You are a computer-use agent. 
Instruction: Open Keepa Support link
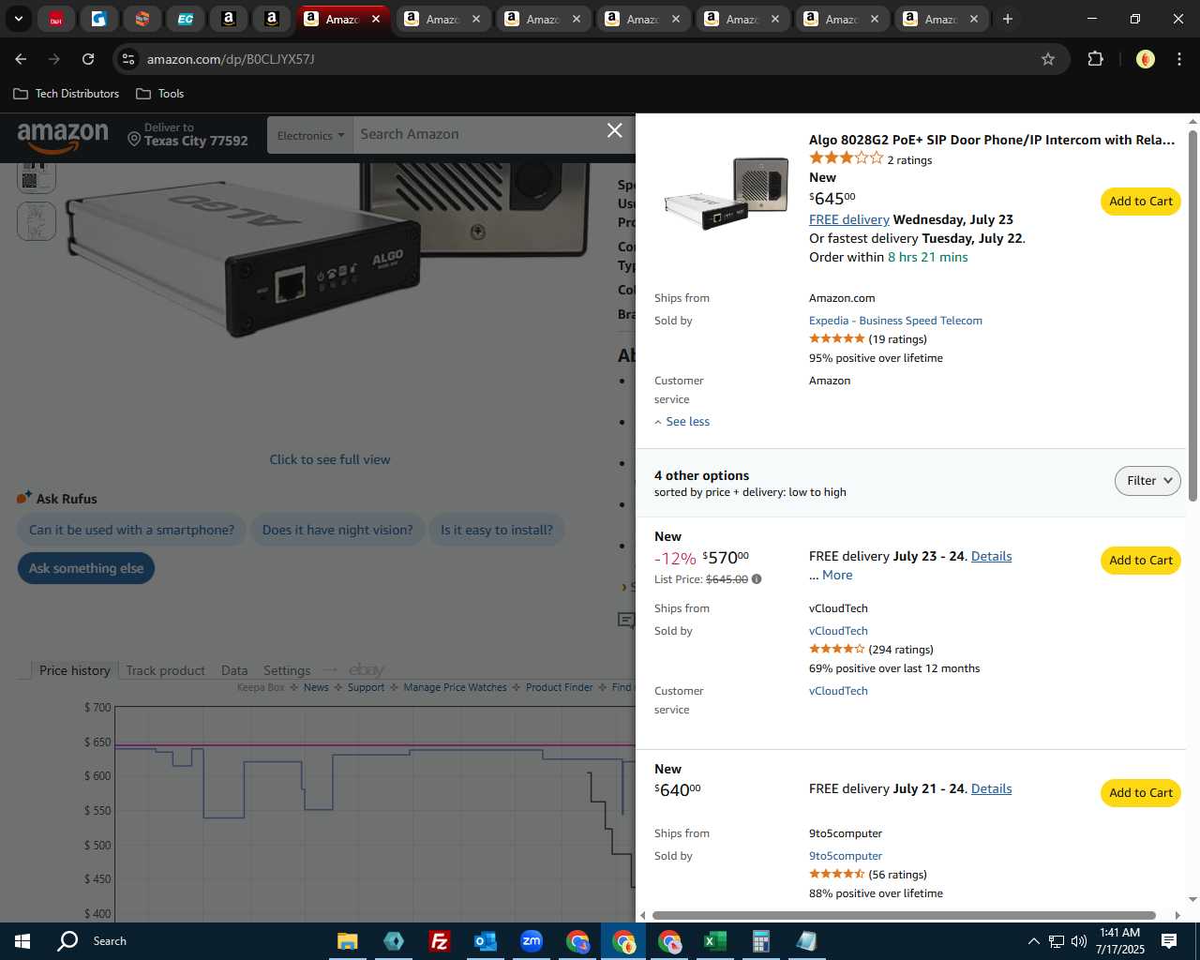(366, 687)
